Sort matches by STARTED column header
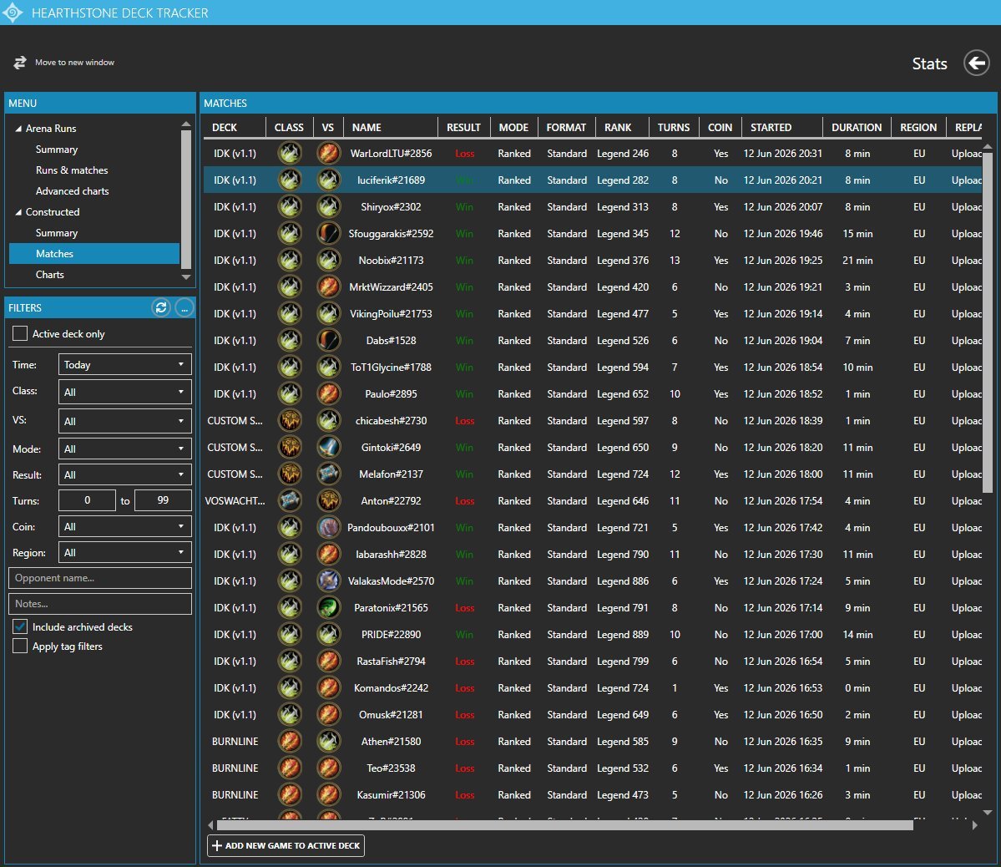The image size is (1001, 867). point(771,127)
